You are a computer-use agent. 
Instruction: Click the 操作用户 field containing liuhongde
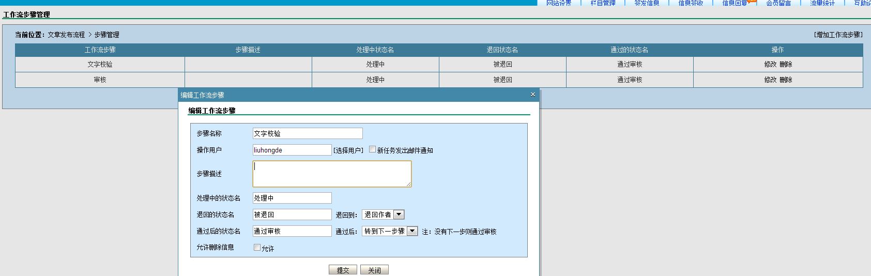click(x=292, y=150)
